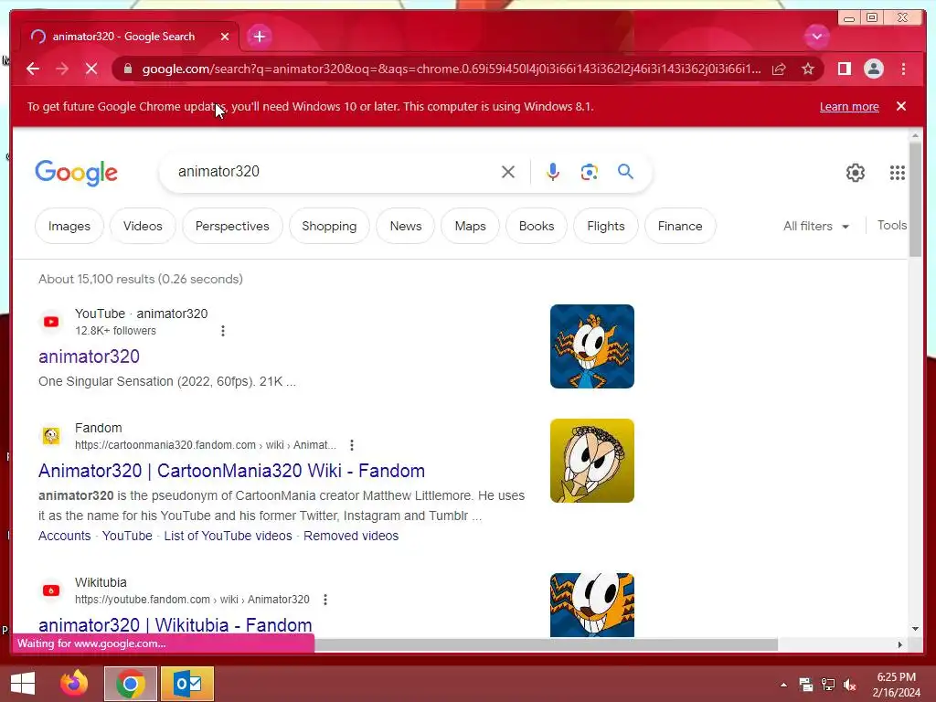Expand the tab search chevron button
This screenshot has height=702, width=936.
[816, 37]
